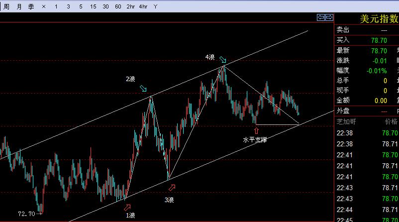
Task: Select the first 22:38 tick row
Action: 367,133
